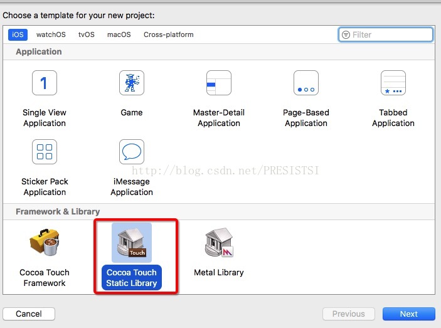This screenshot has height=328, width=441.
Task: Select the Single View Application template icon
Action: tap(45, 83)
